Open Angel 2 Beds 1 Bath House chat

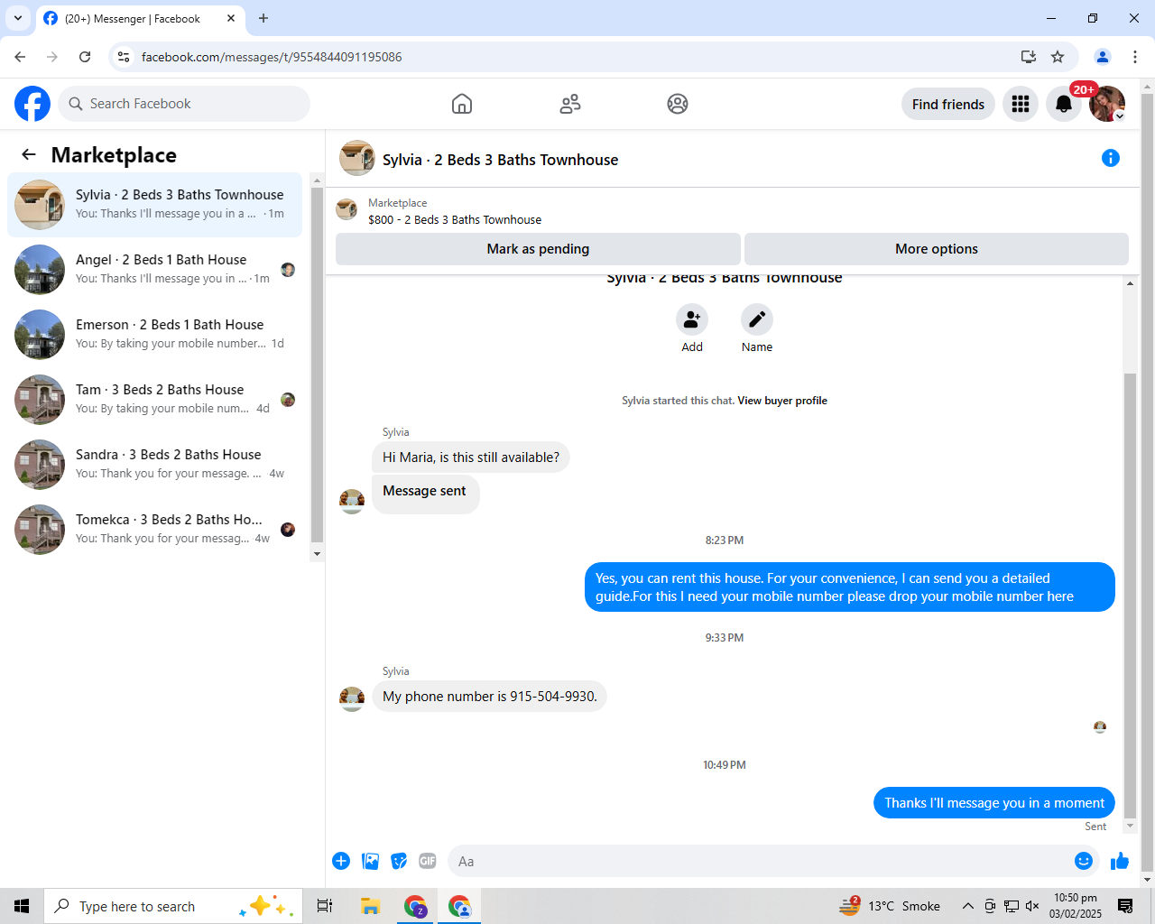155,270
